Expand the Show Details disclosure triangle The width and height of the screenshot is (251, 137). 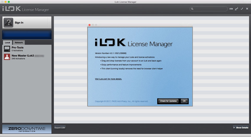click(x=234, y=128)
